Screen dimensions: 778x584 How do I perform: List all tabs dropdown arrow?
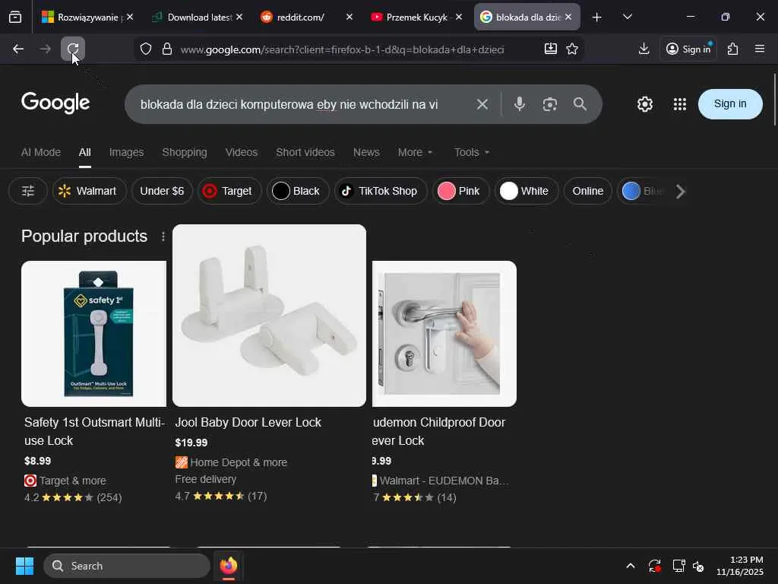coord(627,17)
